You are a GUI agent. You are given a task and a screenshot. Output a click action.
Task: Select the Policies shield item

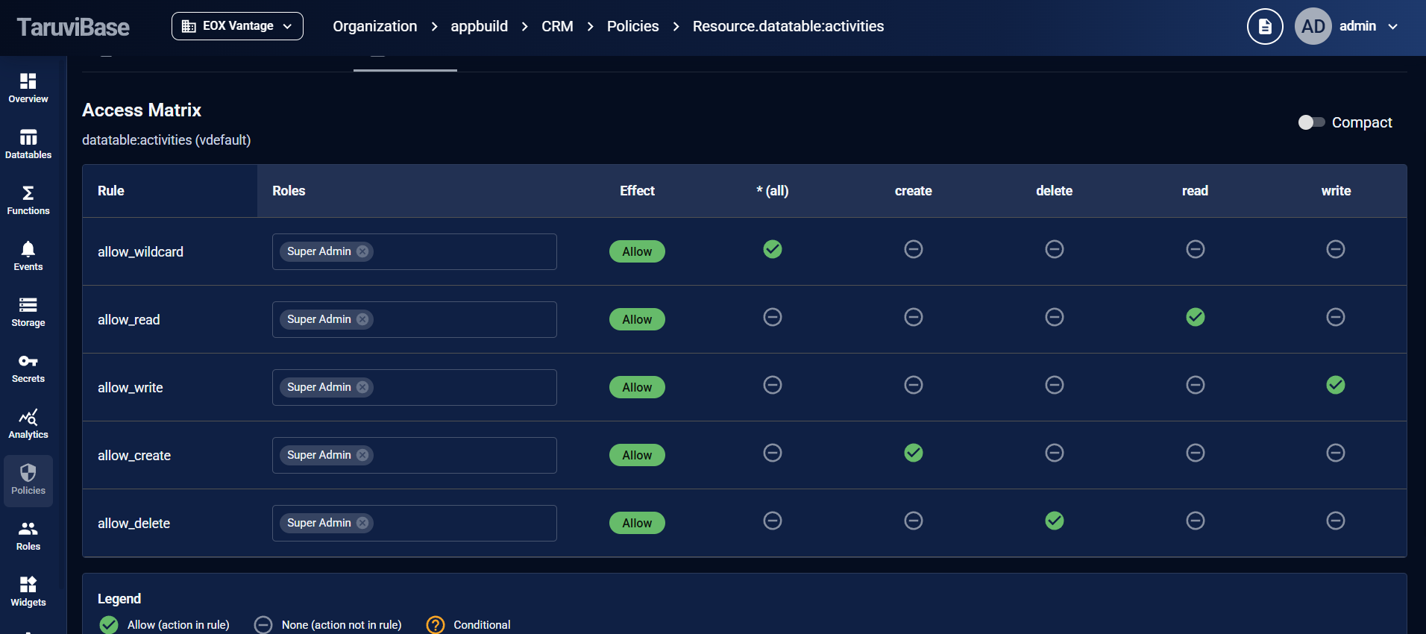(28, 480)
